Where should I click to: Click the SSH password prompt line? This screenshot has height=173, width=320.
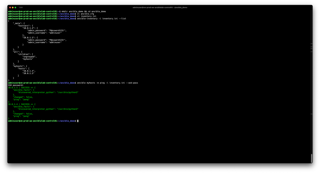[15, 85]
